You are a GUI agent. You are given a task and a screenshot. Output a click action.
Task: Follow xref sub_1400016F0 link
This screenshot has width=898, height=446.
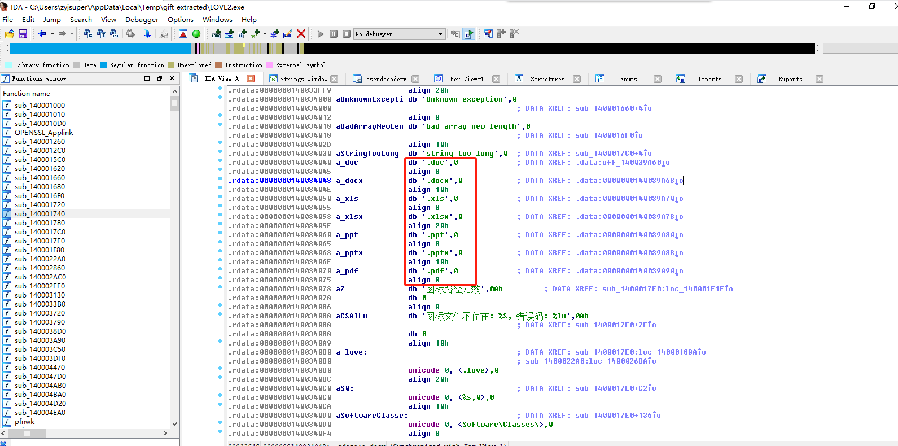608,135
